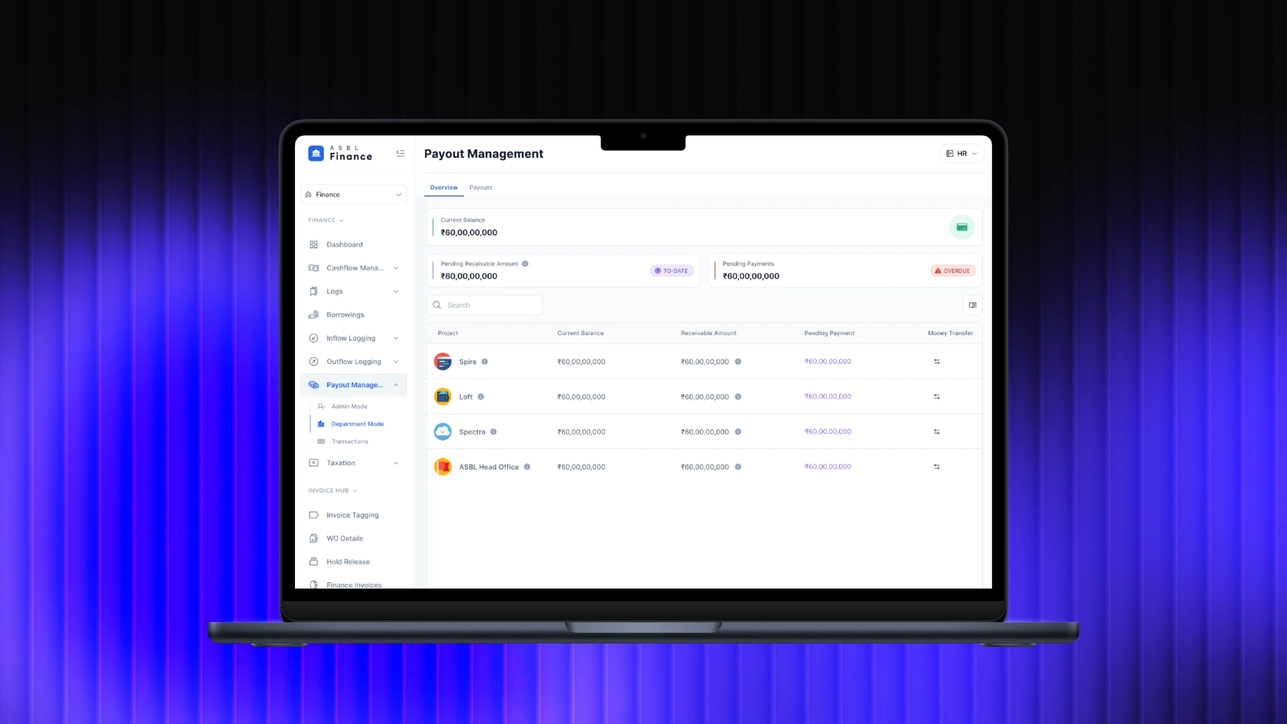Click the green card icon on Current Balance

pos(962,227)
